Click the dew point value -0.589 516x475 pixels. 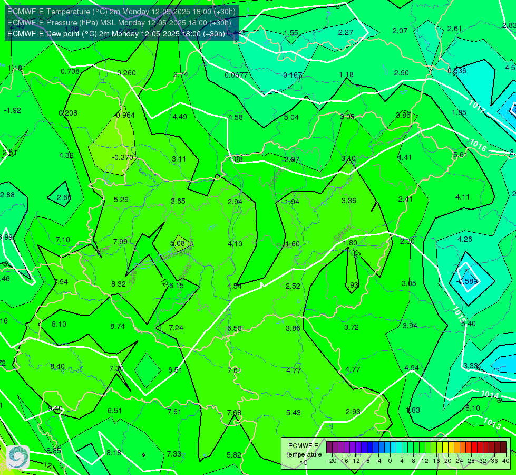(466, 281)
